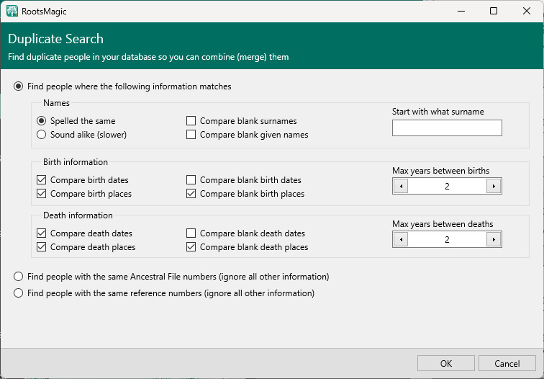Uncheck Compare birth dates
This screenshot has height=379, width=544.
pyautogui.click(x=42, y=180)
